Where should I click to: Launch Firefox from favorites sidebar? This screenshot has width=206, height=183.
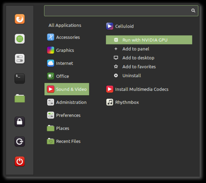pyautogui.click(x=20, y=19)
